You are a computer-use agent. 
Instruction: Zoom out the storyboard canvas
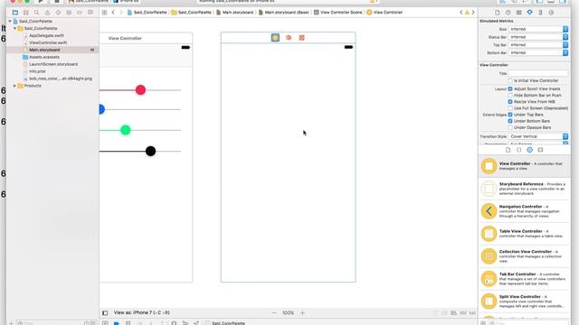coord(274,313)
